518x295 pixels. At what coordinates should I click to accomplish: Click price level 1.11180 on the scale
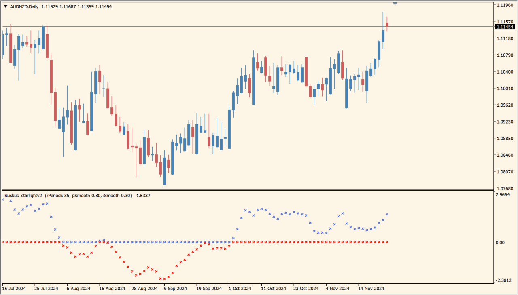(505, 38)
